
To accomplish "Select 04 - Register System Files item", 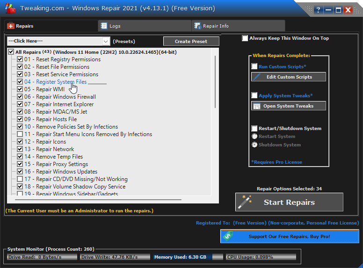I will point(55,82).
